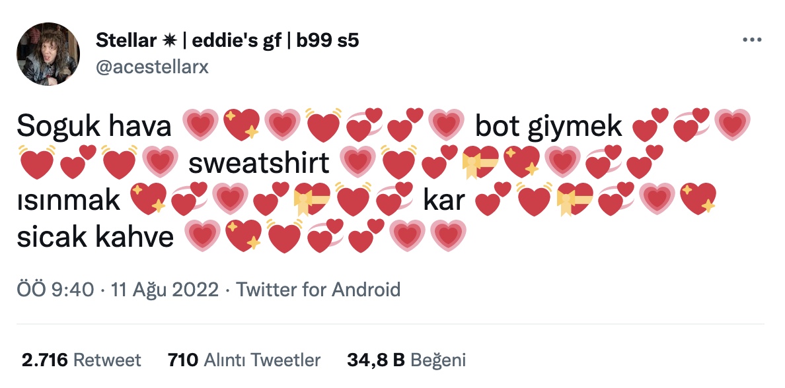The image size is (785, 388).
Task: Click the two-hearts emoji immediately after "kar"
Action: tap(493, 199)
